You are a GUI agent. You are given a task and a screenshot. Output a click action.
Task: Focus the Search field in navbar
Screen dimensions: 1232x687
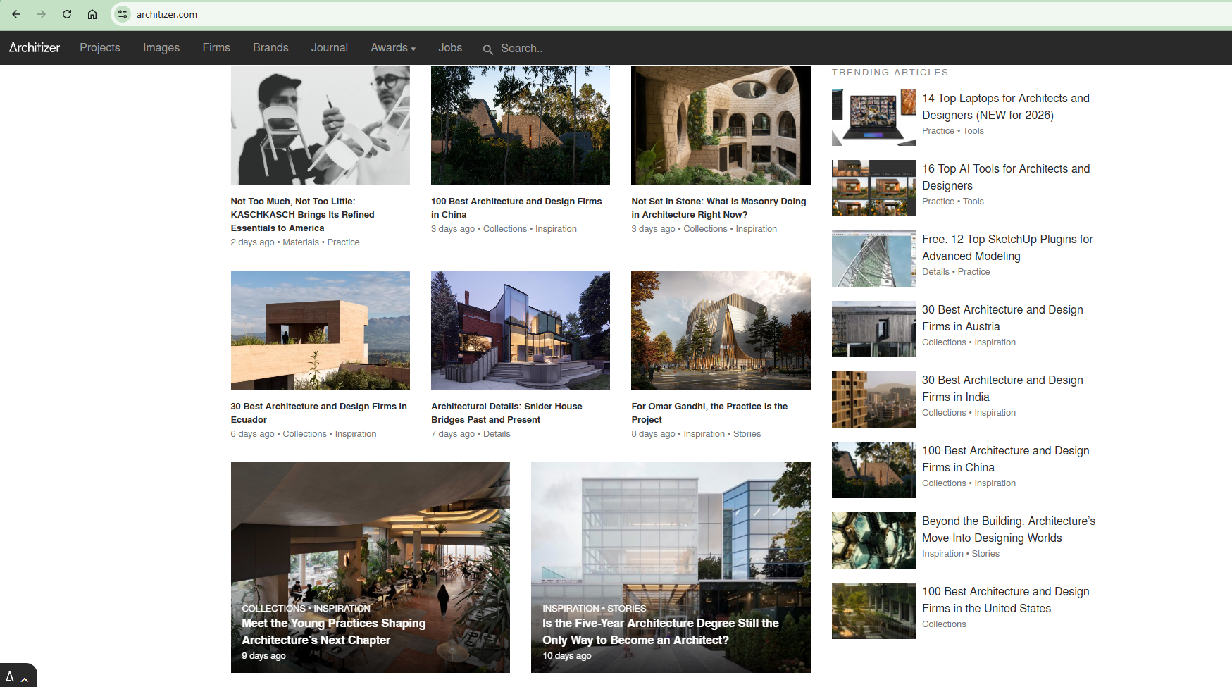[522, 49]
